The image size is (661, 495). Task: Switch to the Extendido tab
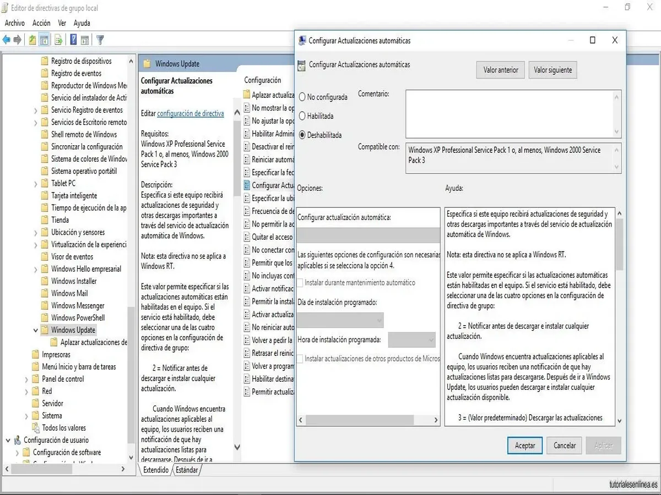156,470
